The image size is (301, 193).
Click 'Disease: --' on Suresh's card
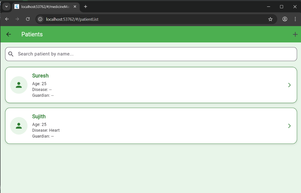point(42,90)
